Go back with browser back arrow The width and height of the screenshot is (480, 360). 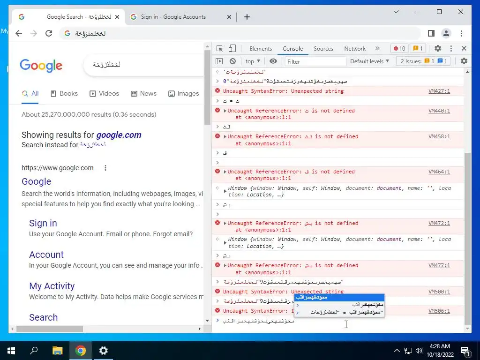tap(19, 33)
